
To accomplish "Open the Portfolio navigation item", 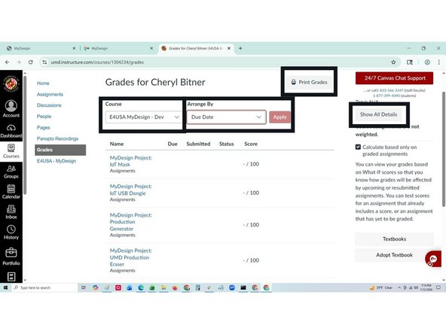I will click(x=11, y=257).
